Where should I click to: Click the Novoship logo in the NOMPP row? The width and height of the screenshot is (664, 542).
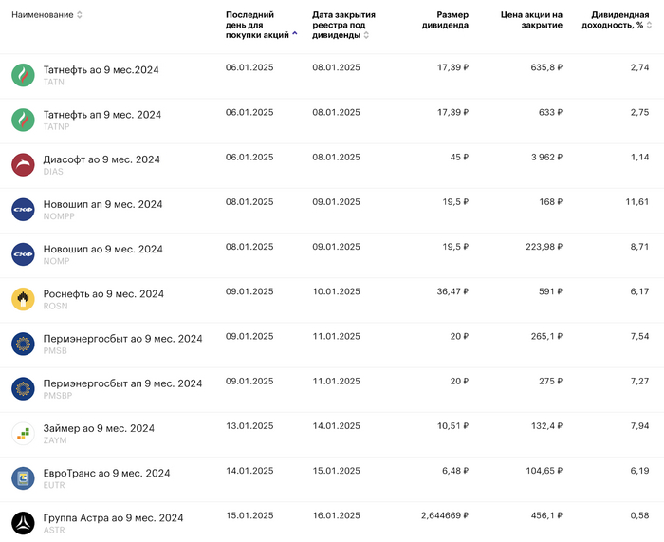tap(23, 210)
